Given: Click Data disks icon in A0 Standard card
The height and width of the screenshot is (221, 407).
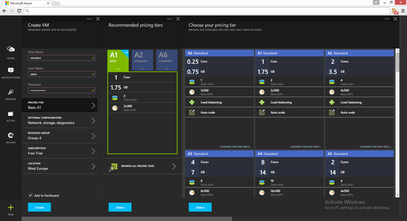Looking at the screenshot, I should 192,82.
